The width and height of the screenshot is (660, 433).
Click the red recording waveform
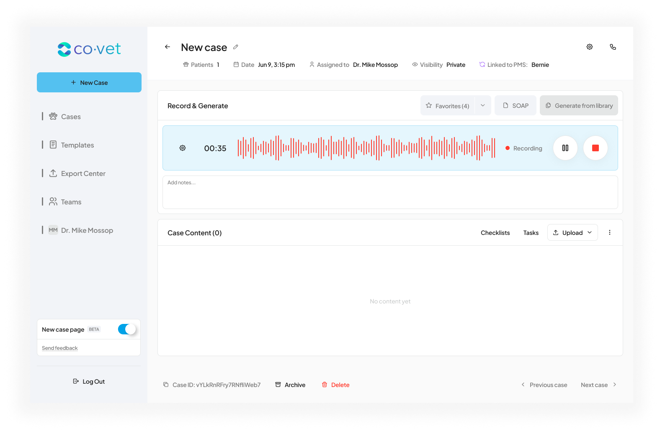pyautogui.click(x=366, y=148)
